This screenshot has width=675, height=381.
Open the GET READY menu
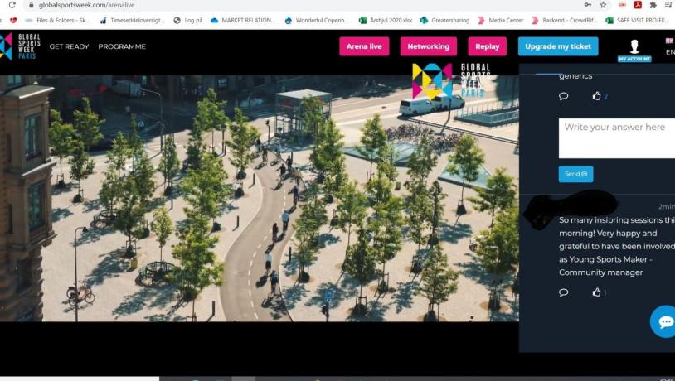click(69, 46)
